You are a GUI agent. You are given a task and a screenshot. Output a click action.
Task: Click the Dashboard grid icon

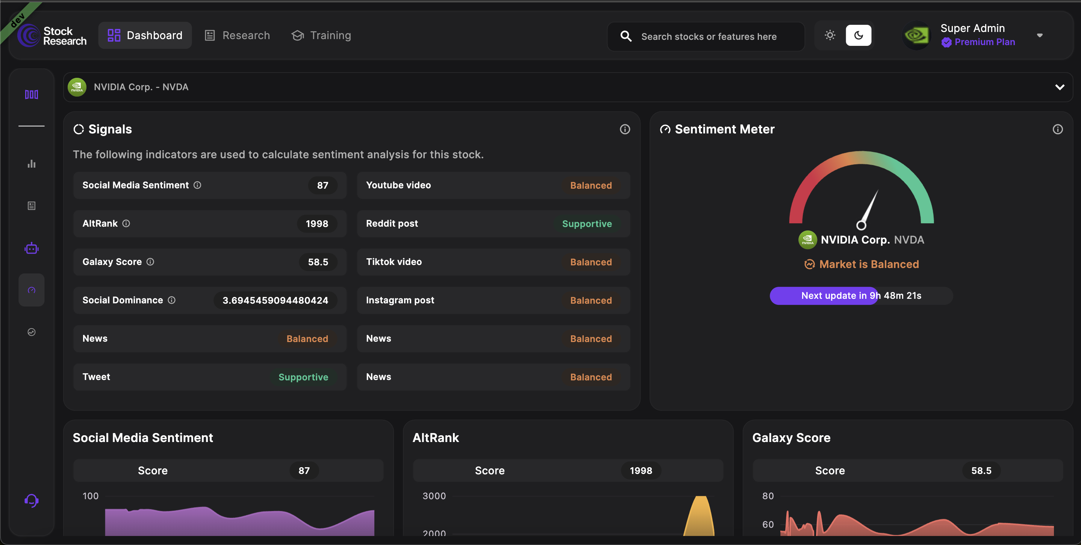[x=114, y=35]
